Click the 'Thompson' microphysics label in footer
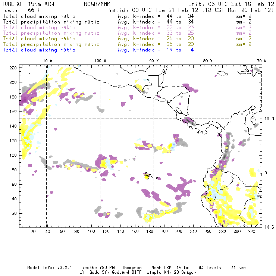The width and height of the screenshot is (276, 276). click(132, 268)
